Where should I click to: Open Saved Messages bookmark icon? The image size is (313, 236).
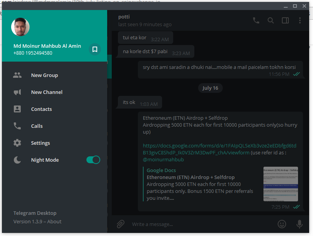click(x=95, y=49)
